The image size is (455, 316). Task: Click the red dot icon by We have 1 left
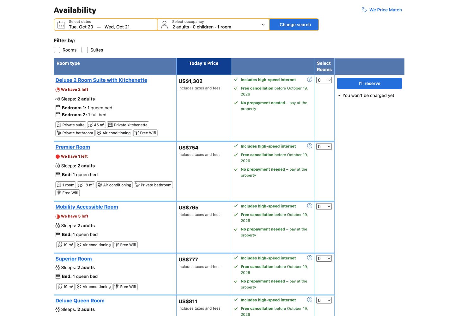point(58,156)
